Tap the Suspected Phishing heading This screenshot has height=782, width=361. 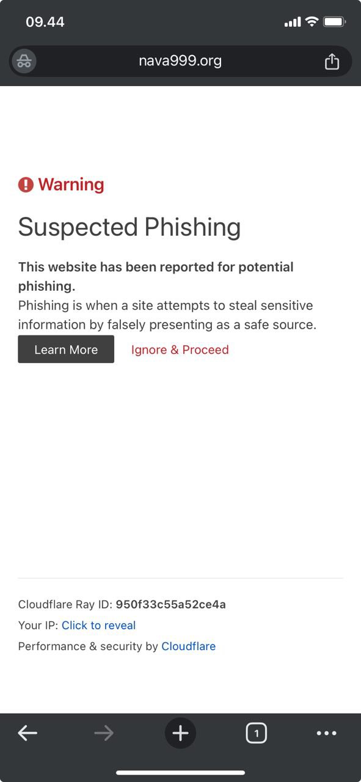pyautogui.click(x=129, y=227)
